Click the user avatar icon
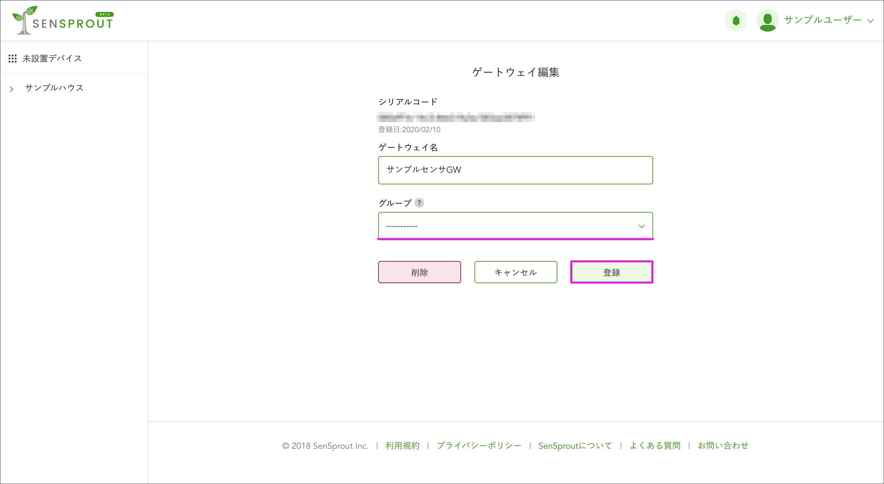Viewport: 884px width, 484px height. point(767,21)
